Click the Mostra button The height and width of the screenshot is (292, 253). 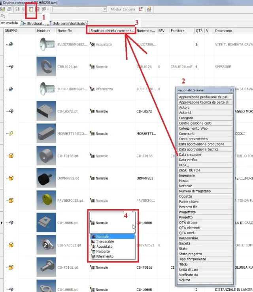(115, 9)
